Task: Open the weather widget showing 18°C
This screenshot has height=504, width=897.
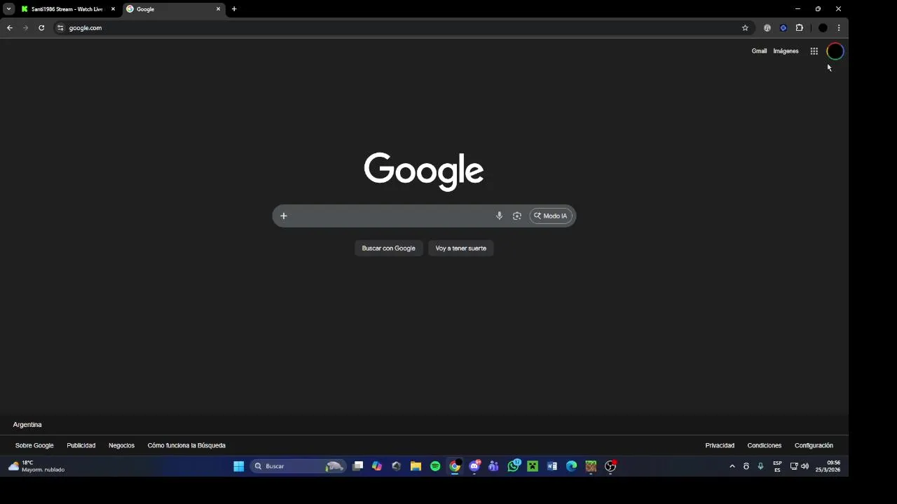Action: click(x=36, y=466)
